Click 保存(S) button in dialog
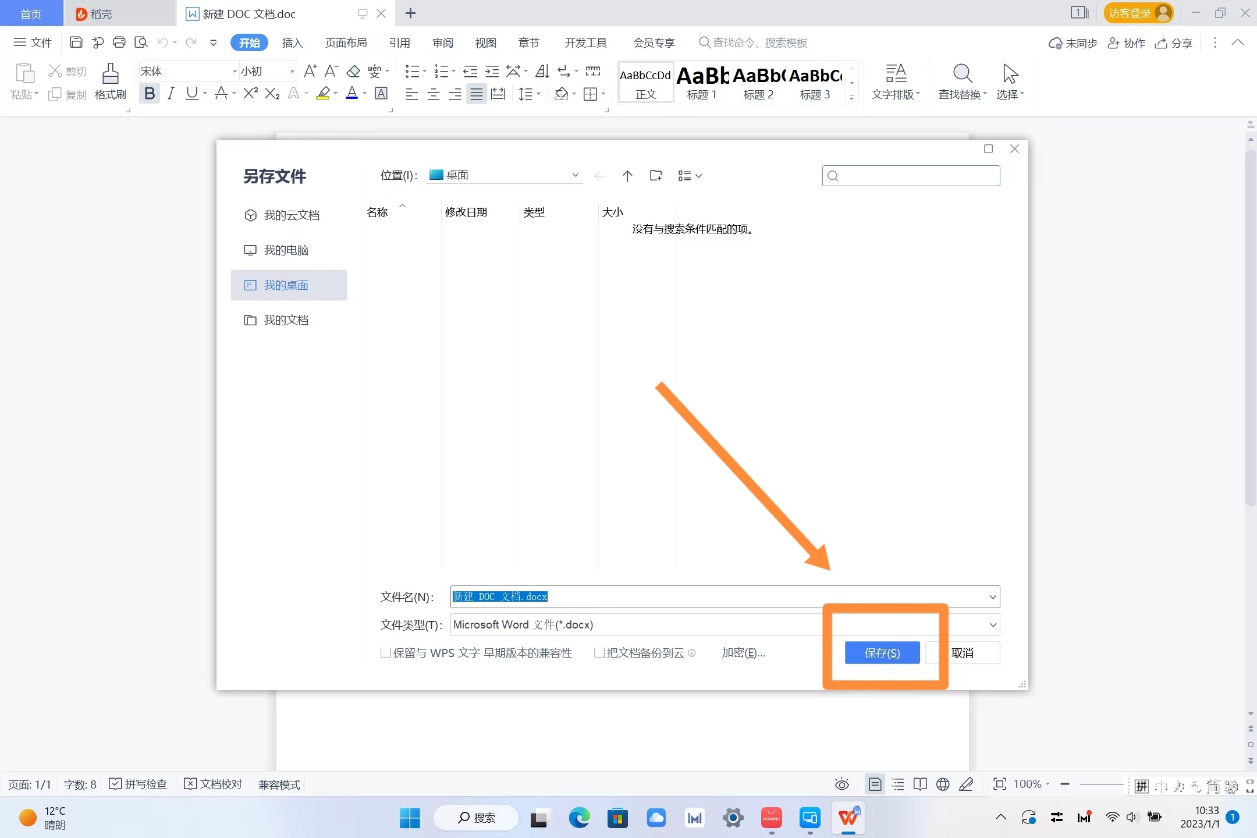This screenshot has width=1257, height=838. [882, 653]
